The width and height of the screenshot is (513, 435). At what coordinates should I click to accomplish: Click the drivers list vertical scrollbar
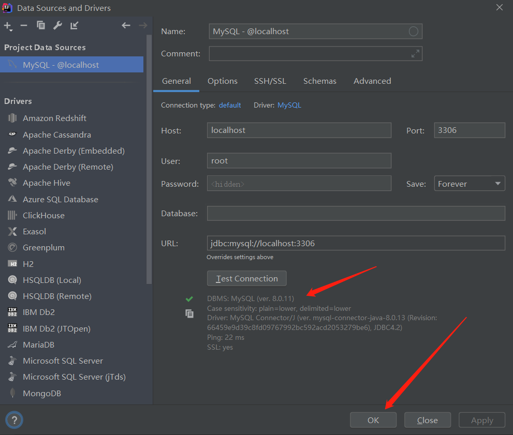tap(149, 159)
